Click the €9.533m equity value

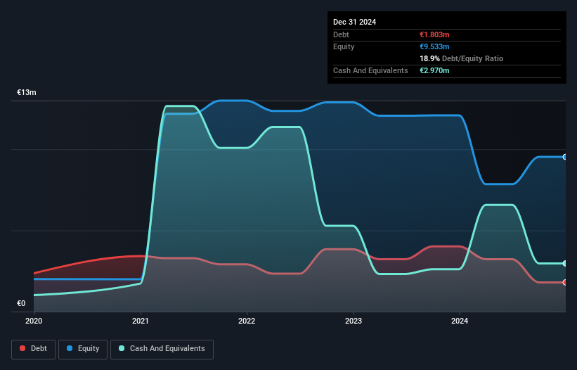pyautogui.click(x=434, y=46)
